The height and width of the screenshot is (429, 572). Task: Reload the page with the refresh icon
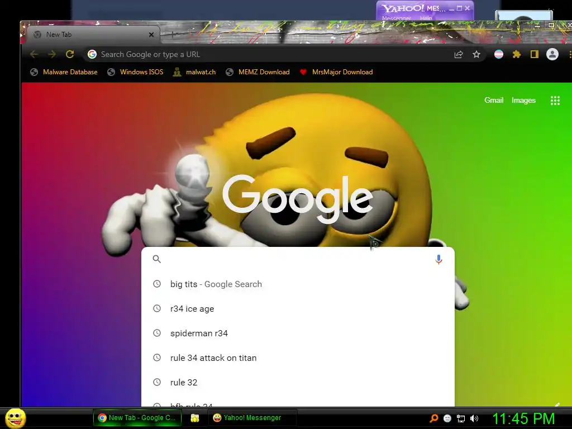tap(70, 54)
